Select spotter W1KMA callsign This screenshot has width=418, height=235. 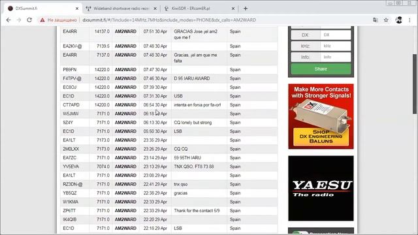pyautogui.click(x=71, y=202)
